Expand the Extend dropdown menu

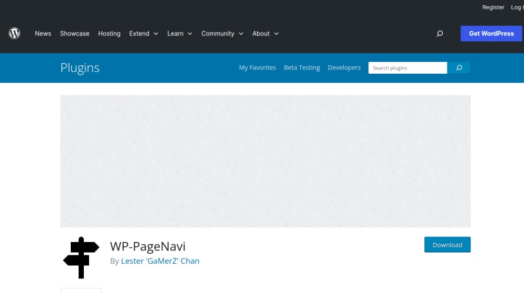click(144, 33)
